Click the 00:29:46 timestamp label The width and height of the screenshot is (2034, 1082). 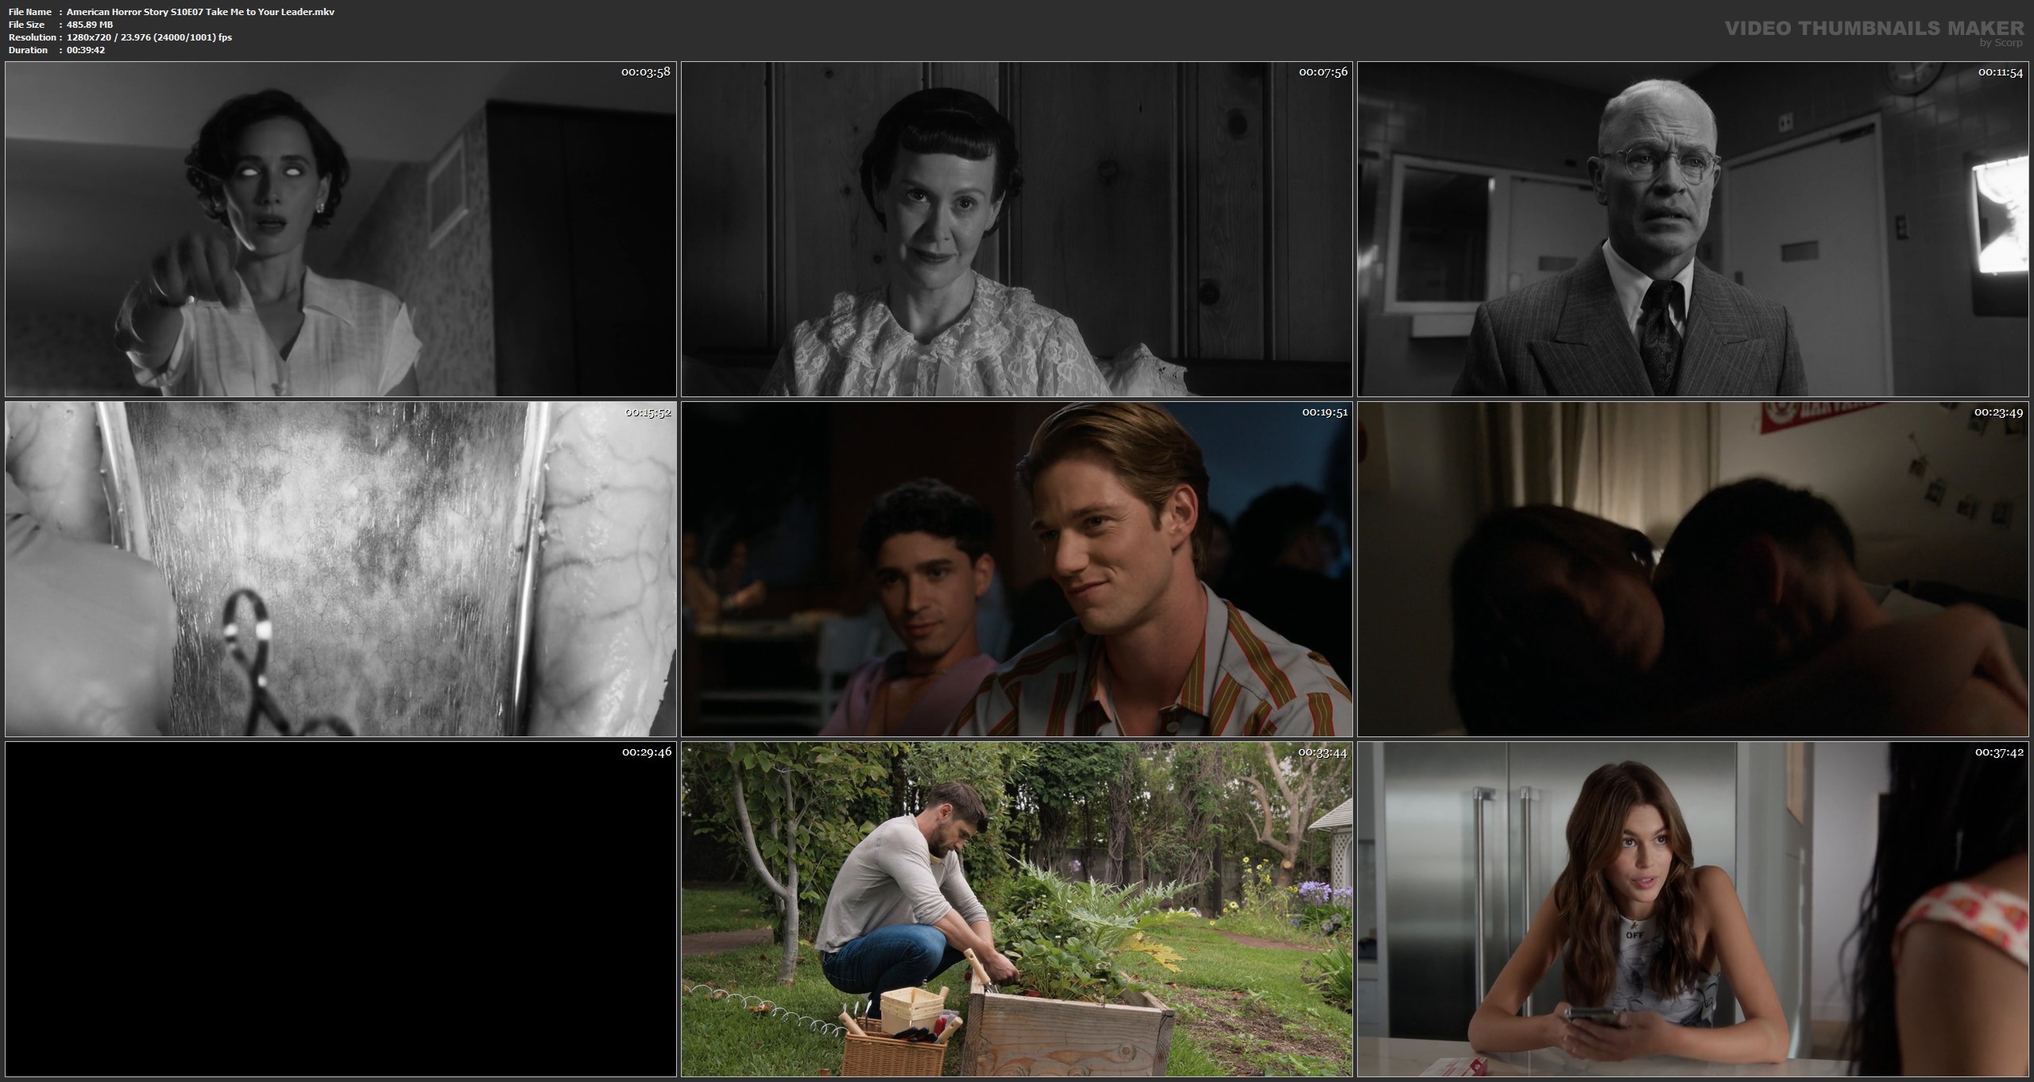(646, 752)
